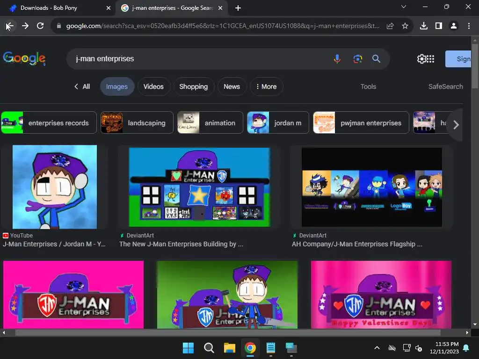
Task: Show hidden tray icons chevron
Action: 377,348
